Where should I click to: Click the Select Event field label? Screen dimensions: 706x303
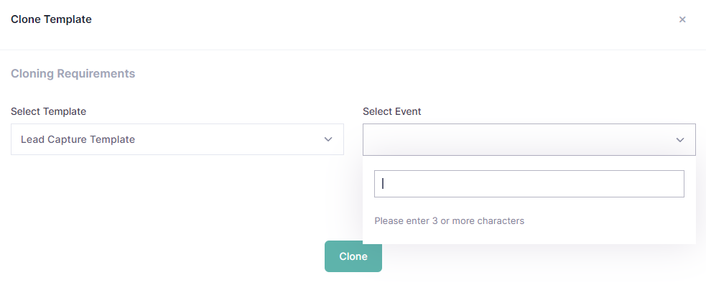(391, 111)
